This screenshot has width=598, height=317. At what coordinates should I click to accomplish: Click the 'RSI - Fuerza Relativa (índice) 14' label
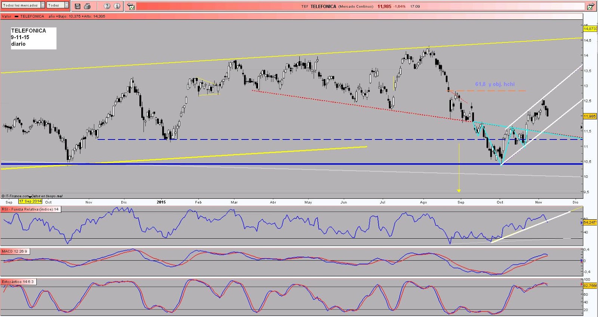coord(30,209)
